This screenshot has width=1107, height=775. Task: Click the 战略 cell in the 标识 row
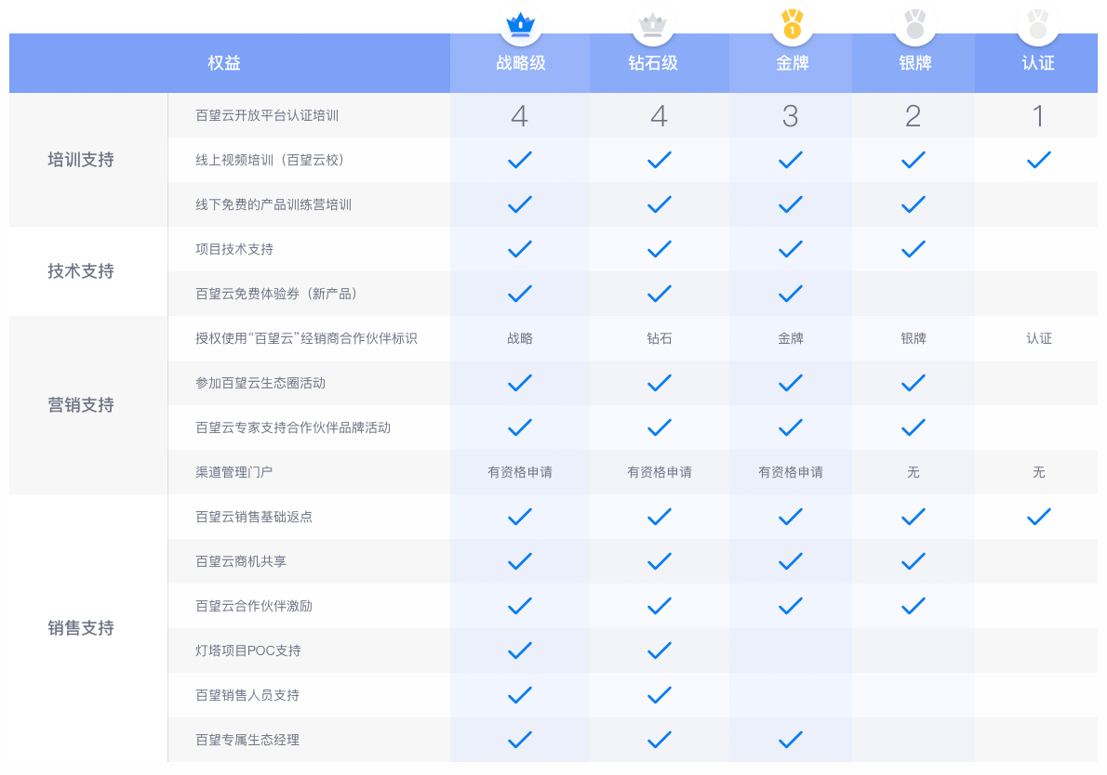(520, 338)
